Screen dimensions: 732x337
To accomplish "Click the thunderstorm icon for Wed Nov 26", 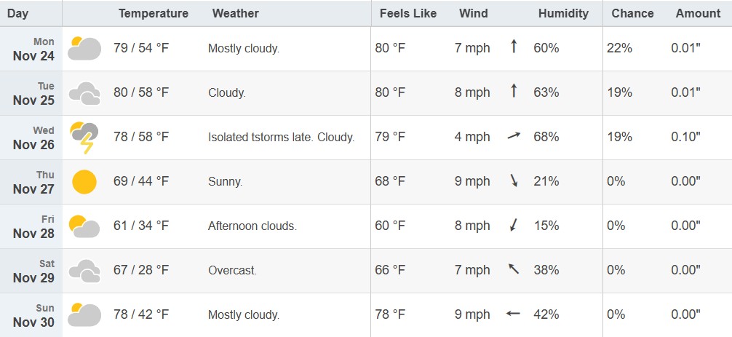I will [84, 138].
